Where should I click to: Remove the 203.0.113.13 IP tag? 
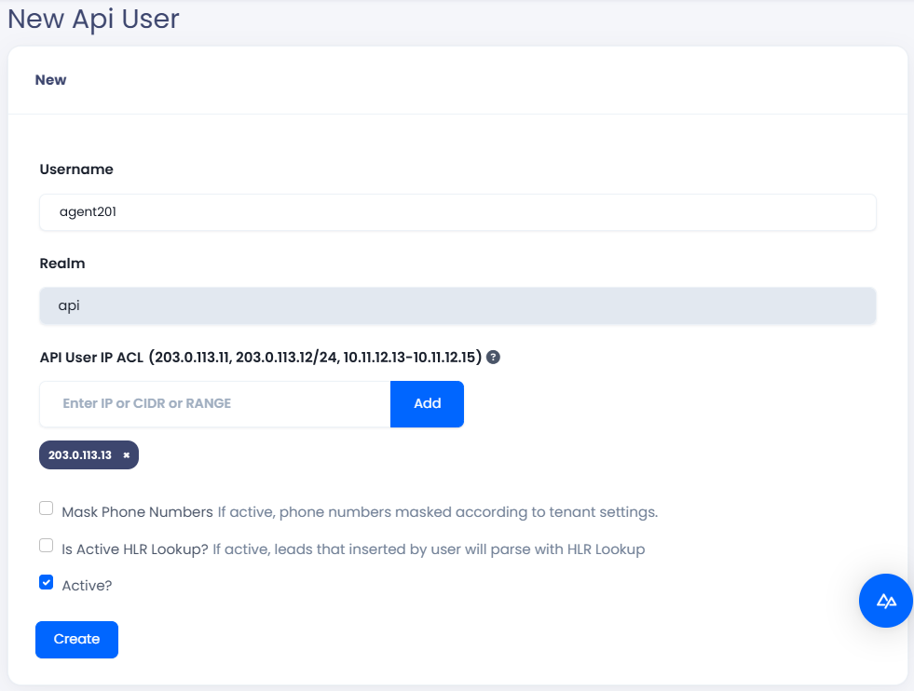(126, 455)
